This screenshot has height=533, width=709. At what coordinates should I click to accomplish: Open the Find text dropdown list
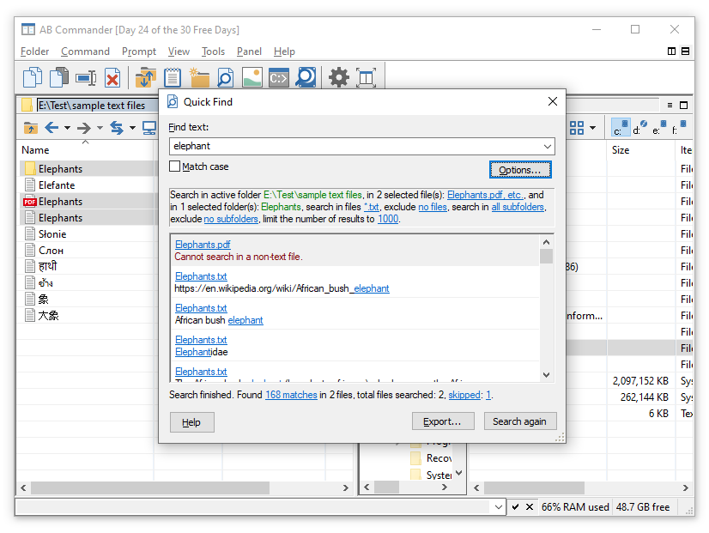click(547, 147)
